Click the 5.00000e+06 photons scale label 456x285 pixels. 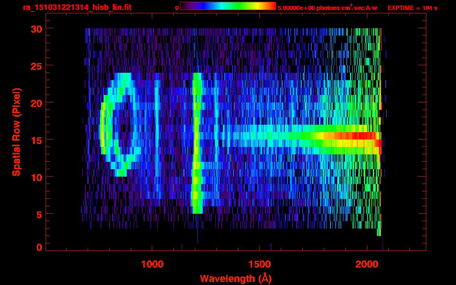328,7
